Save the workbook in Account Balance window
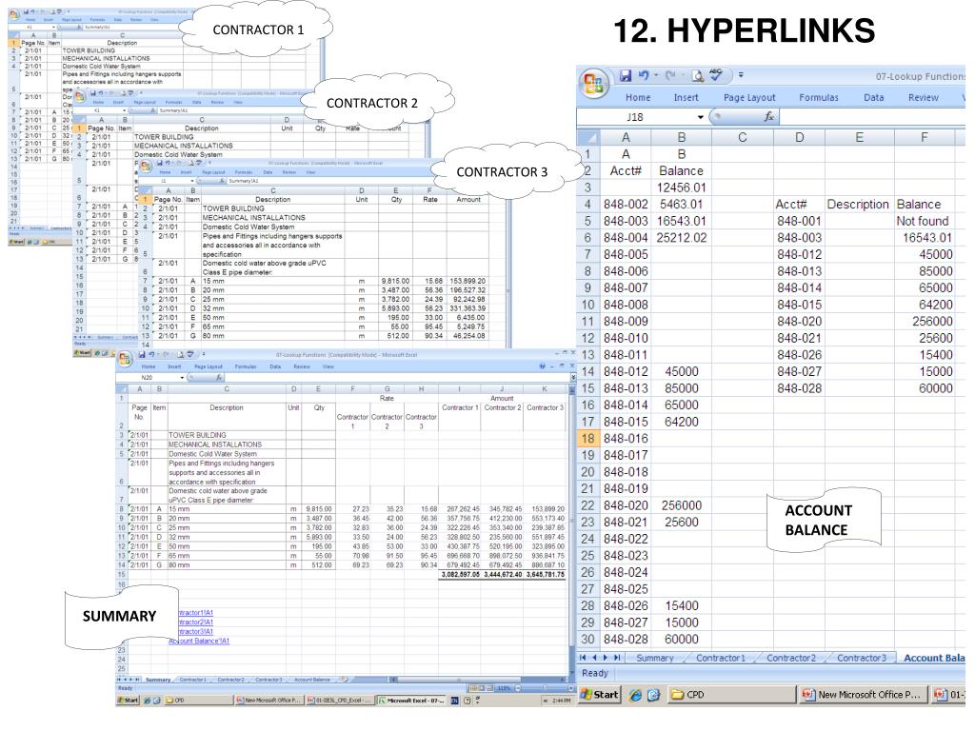The image size is (975, 731). 625,76
